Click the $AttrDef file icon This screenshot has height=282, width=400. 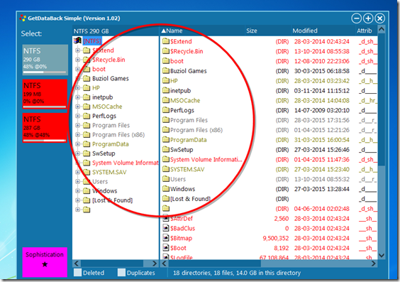pyautogui.click(x=166, y=218)
